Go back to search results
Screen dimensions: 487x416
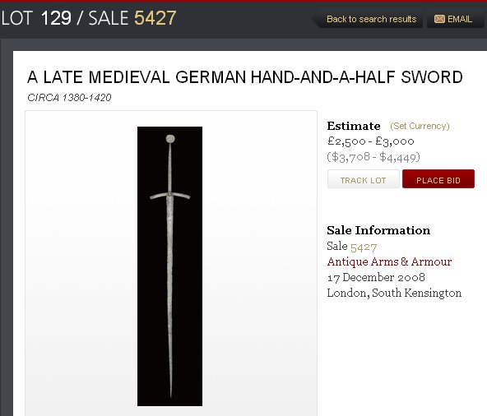pyautogui.click(x=371, y=19)
